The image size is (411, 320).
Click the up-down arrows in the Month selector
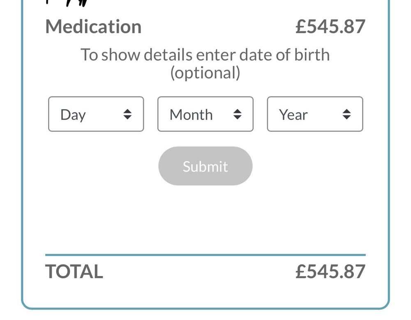[x=237, y=114]
